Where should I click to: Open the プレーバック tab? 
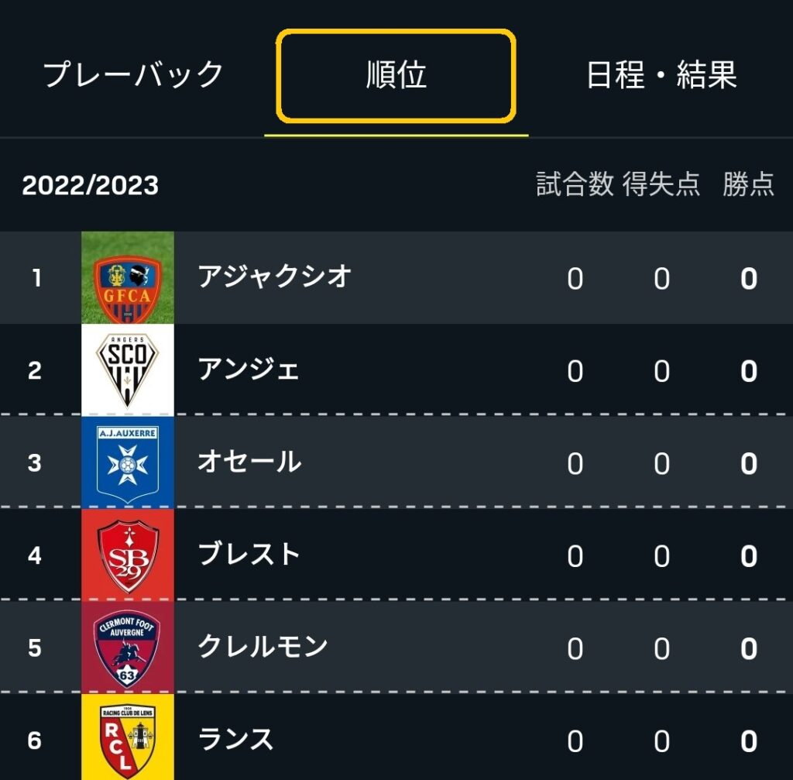click(x=132, y=75)
